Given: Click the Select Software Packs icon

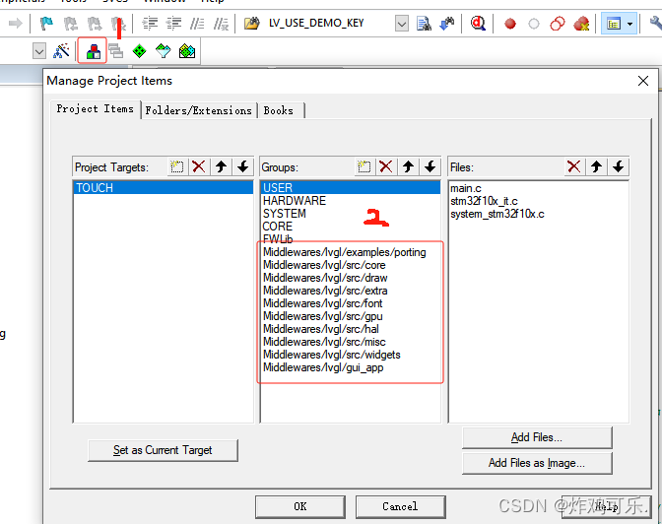Looking at the screenshot, I should 163,51.
